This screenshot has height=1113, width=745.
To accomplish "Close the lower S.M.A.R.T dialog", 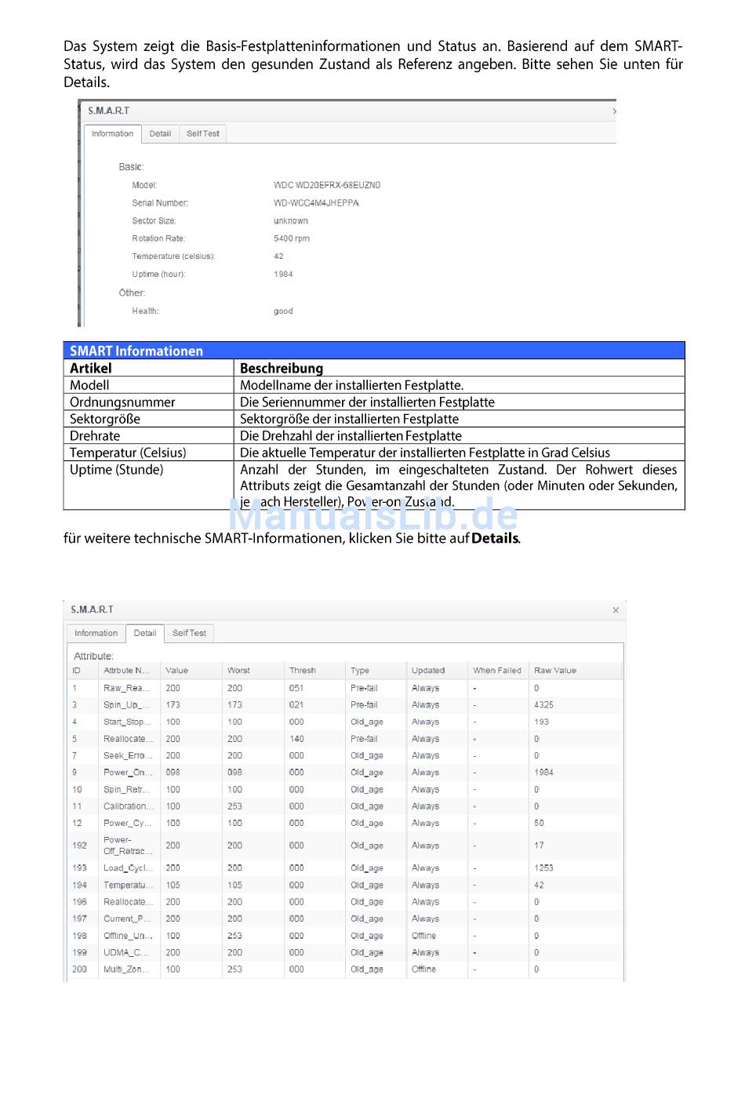I will coord(616,610).
